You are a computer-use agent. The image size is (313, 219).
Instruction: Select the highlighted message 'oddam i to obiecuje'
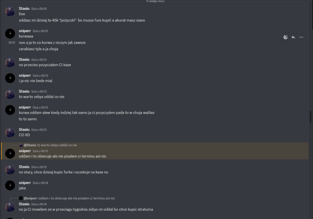155,151
